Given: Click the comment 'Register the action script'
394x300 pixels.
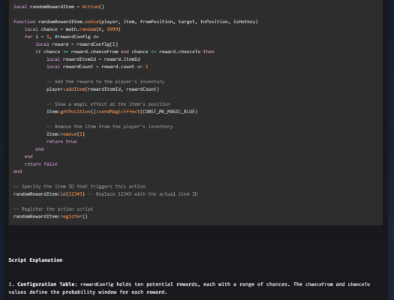Looking at the screenshot, I should point(53,208).
